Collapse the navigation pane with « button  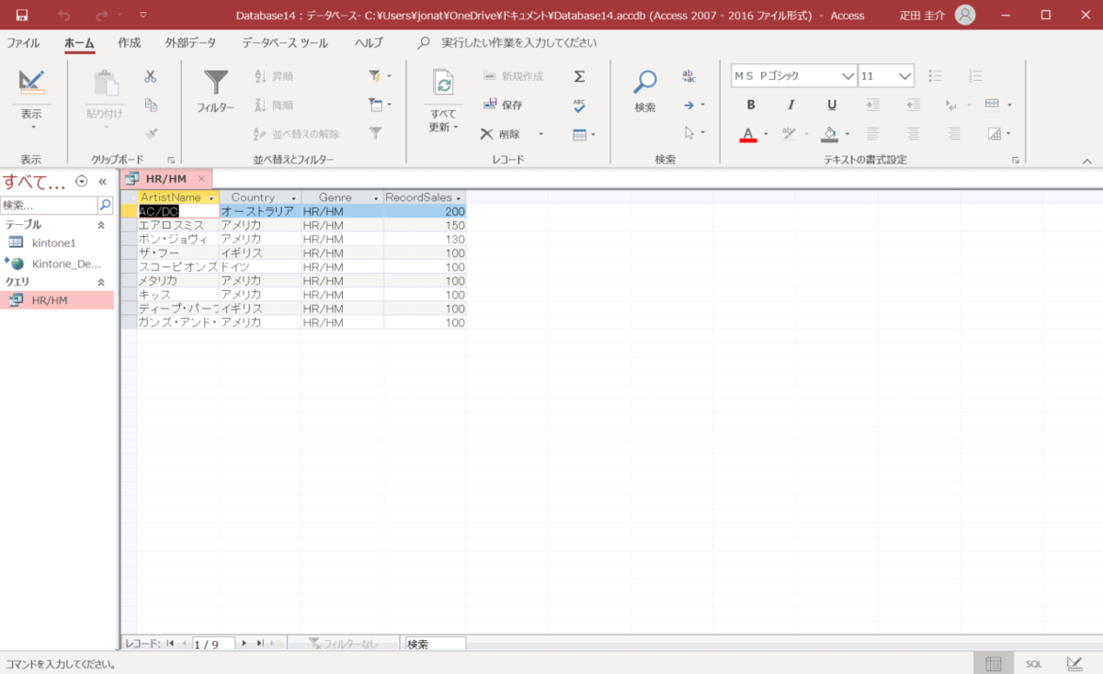[x=103, y=182]
